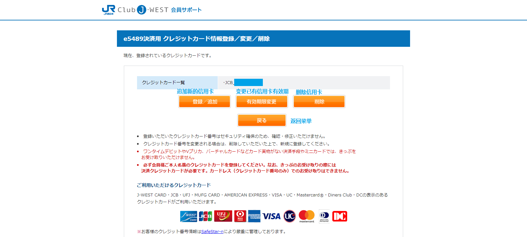The image size is (527, 237).
Task: Click the UFJ Card logo
Action: pyautogui.click(x=223, y=216)
